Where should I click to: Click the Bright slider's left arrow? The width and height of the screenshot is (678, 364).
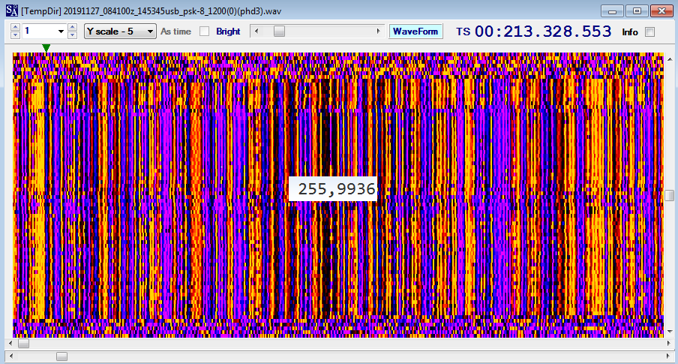256,32
